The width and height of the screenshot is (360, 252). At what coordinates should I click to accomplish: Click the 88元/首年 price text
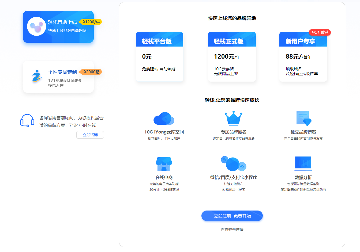(298, 57)
